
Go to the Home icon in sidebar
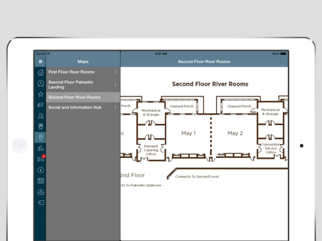click(x=41, y=72)
